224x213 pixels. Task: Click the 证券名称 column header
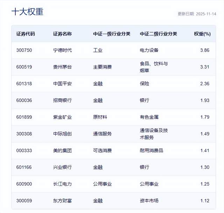(62, 34)
